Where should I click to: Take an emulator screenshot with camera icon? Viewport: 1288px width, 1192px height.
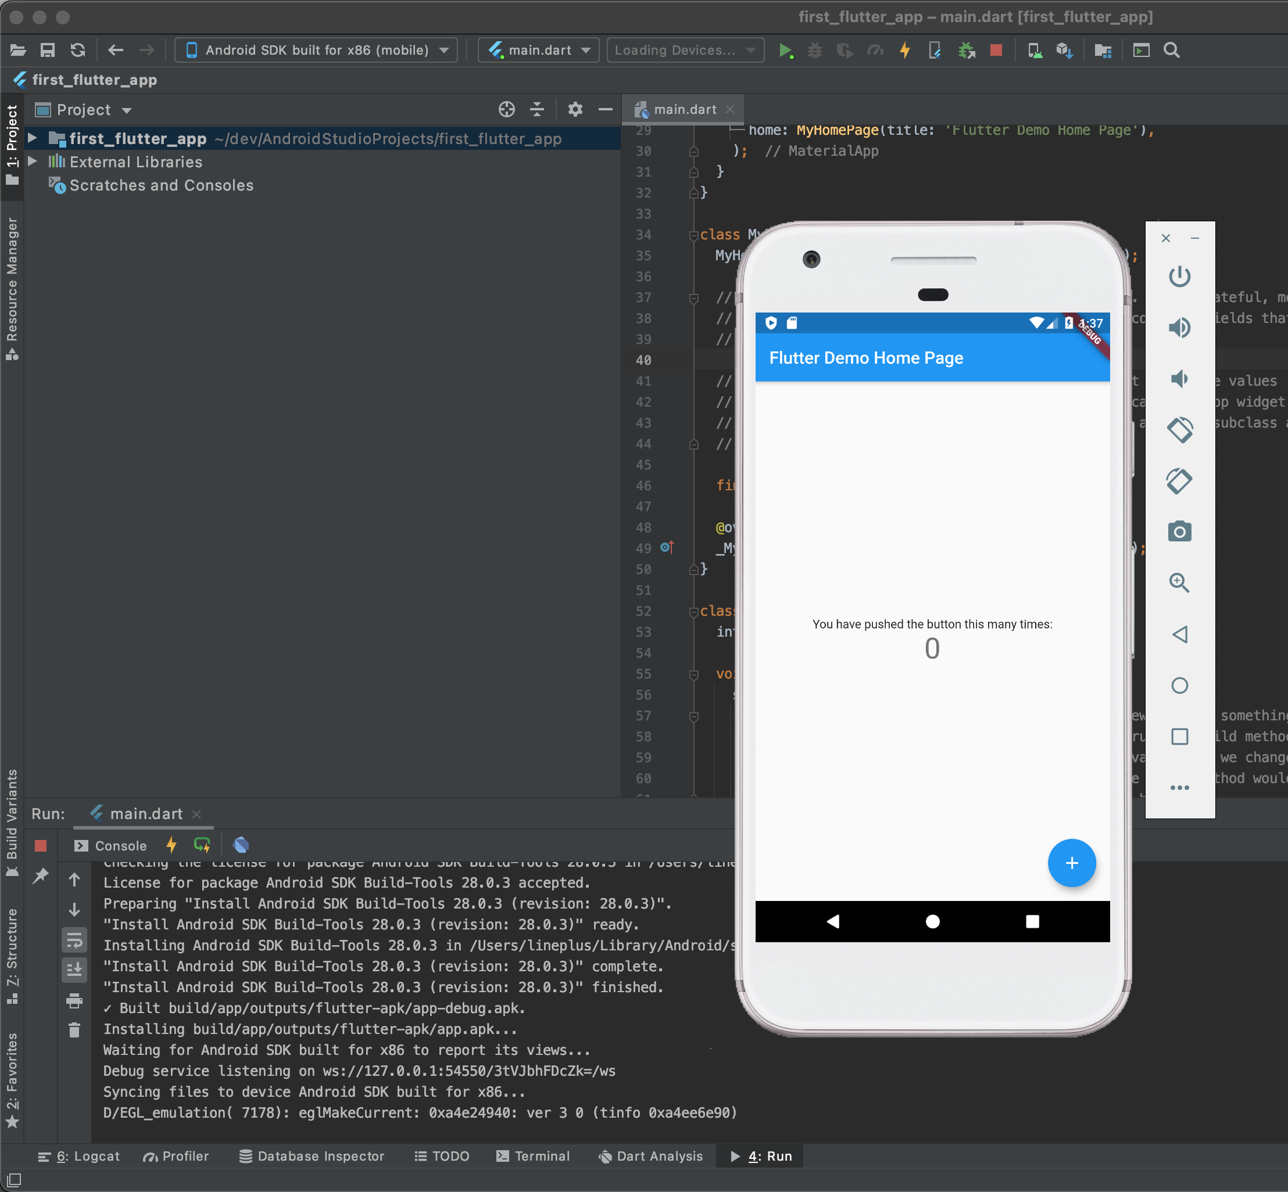coord(1179,532)
